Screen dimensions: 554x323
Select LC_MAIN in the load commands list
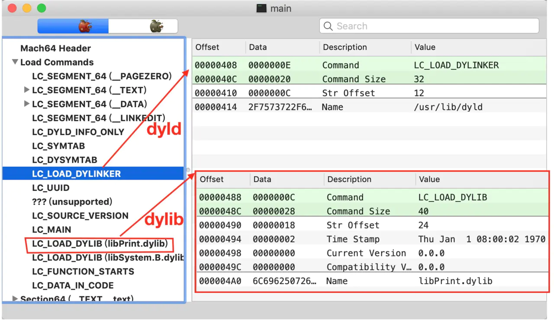point(52,230)
